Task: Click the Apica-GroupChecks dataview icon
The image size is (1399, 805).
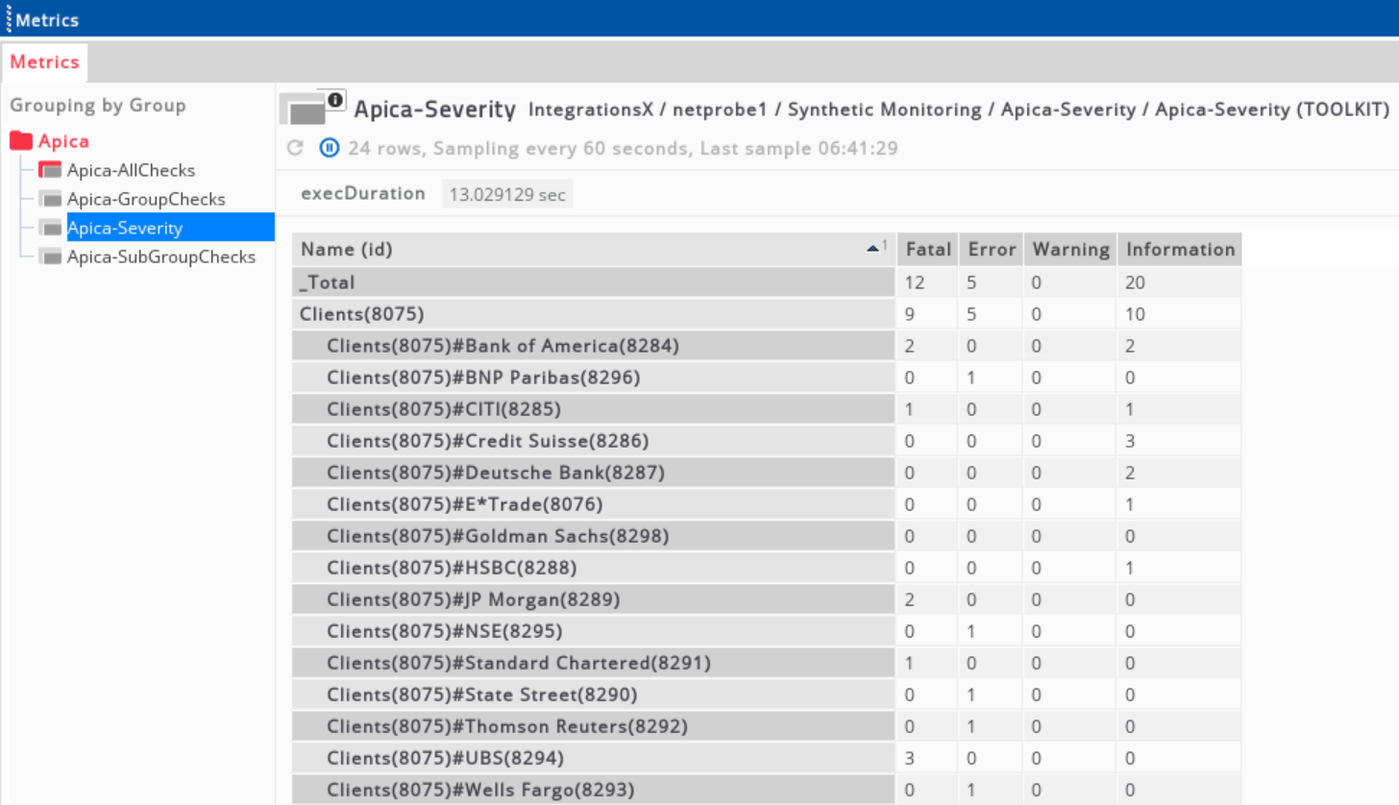Action: [50, 200]
